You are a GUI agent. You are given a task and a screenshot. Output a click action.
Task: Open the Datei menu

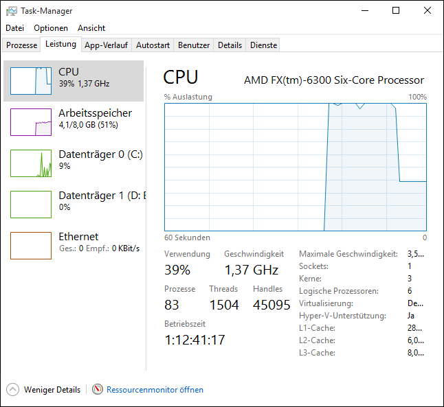tap(14, 28)
